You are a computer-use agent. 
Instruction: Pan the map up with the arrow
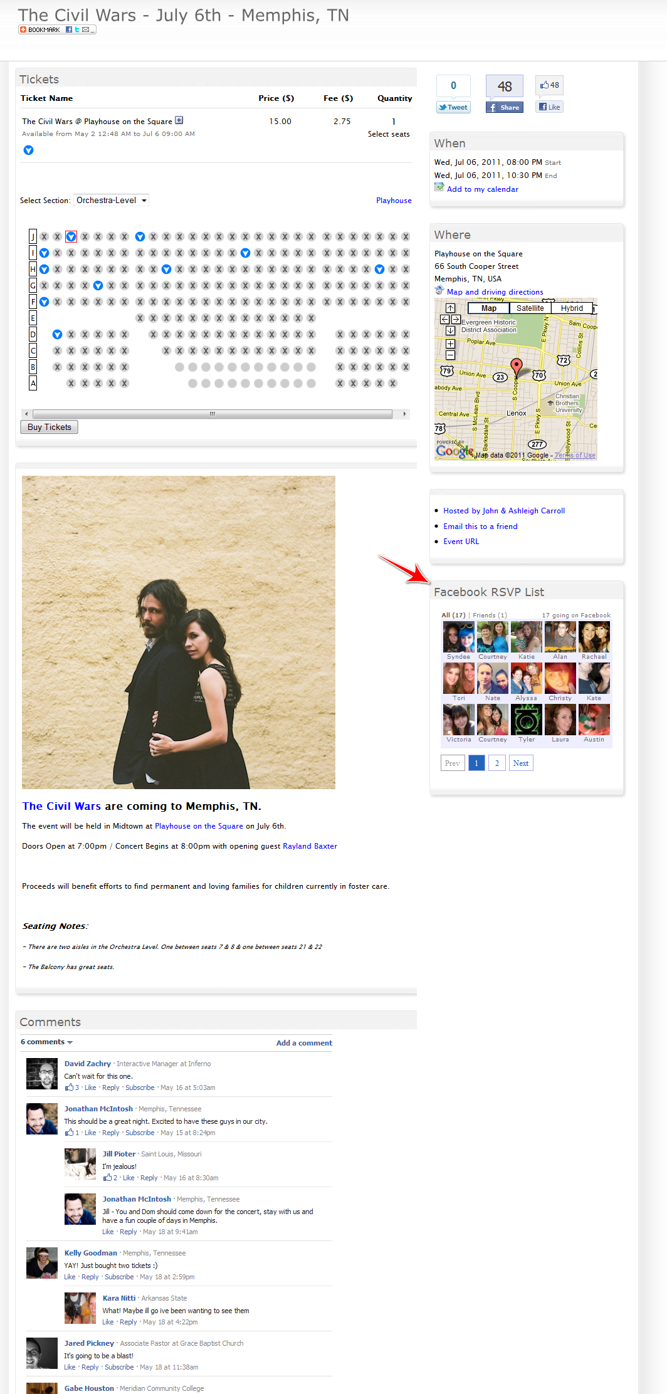pyautogui.click(x=450, y=308)
